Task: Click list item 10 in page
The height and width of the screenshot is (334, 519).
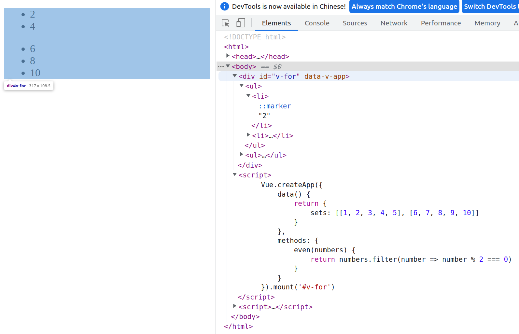Action: (35, 73)
